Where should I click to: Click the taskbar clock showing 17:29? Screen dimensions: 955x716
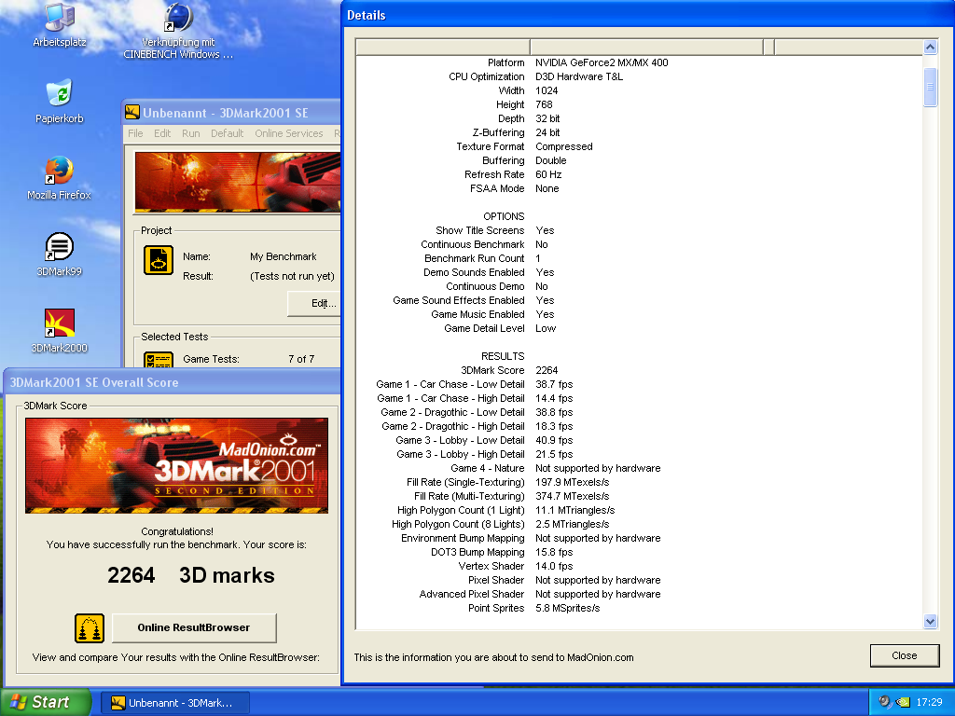coord(930,702)
